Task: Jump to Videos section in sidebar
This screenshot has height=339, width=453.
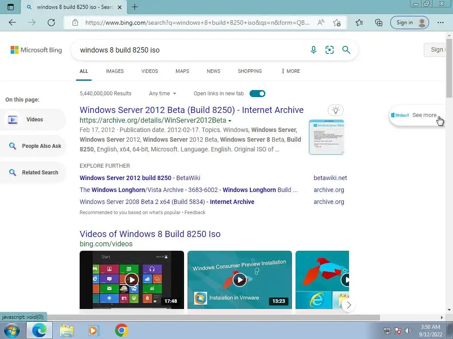Action: tap(33, 119)
